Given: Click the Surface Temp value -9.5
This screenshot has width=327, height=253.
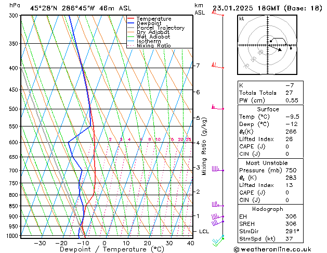Looking at the screenshot, I should [x=292, y=117].
